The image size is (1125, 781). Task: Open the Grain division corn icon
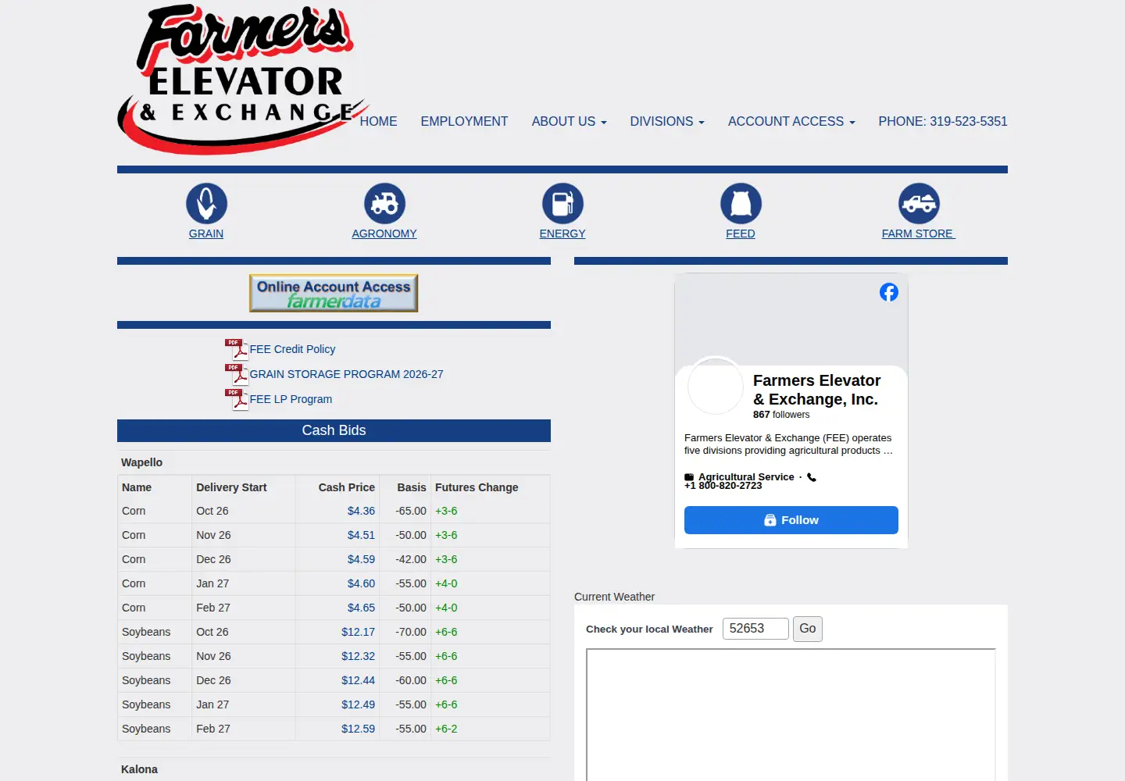point(206,203)
